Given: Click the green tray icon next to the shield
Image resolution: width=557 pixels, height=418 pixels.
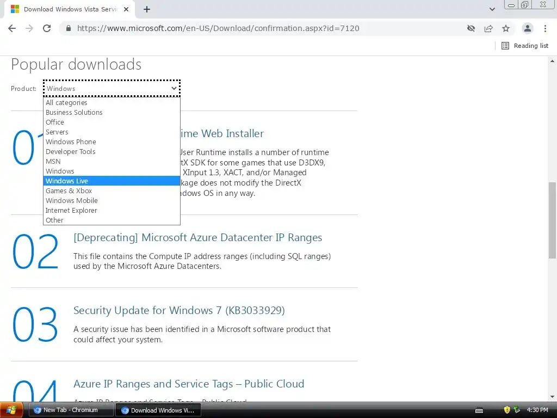Looking at the screenshot, I should click(517, 410).
